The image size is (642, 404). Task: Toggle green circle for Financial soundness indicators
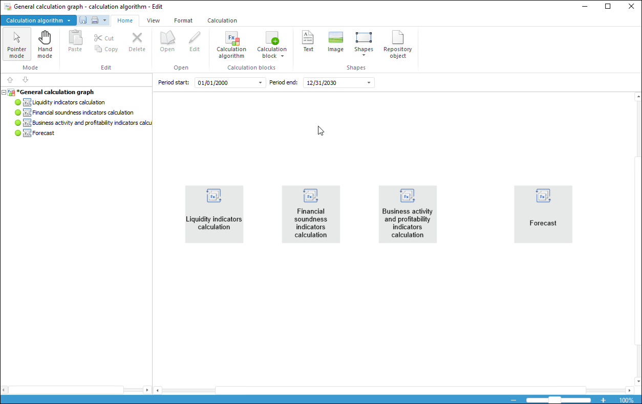[x=18, y=113]
